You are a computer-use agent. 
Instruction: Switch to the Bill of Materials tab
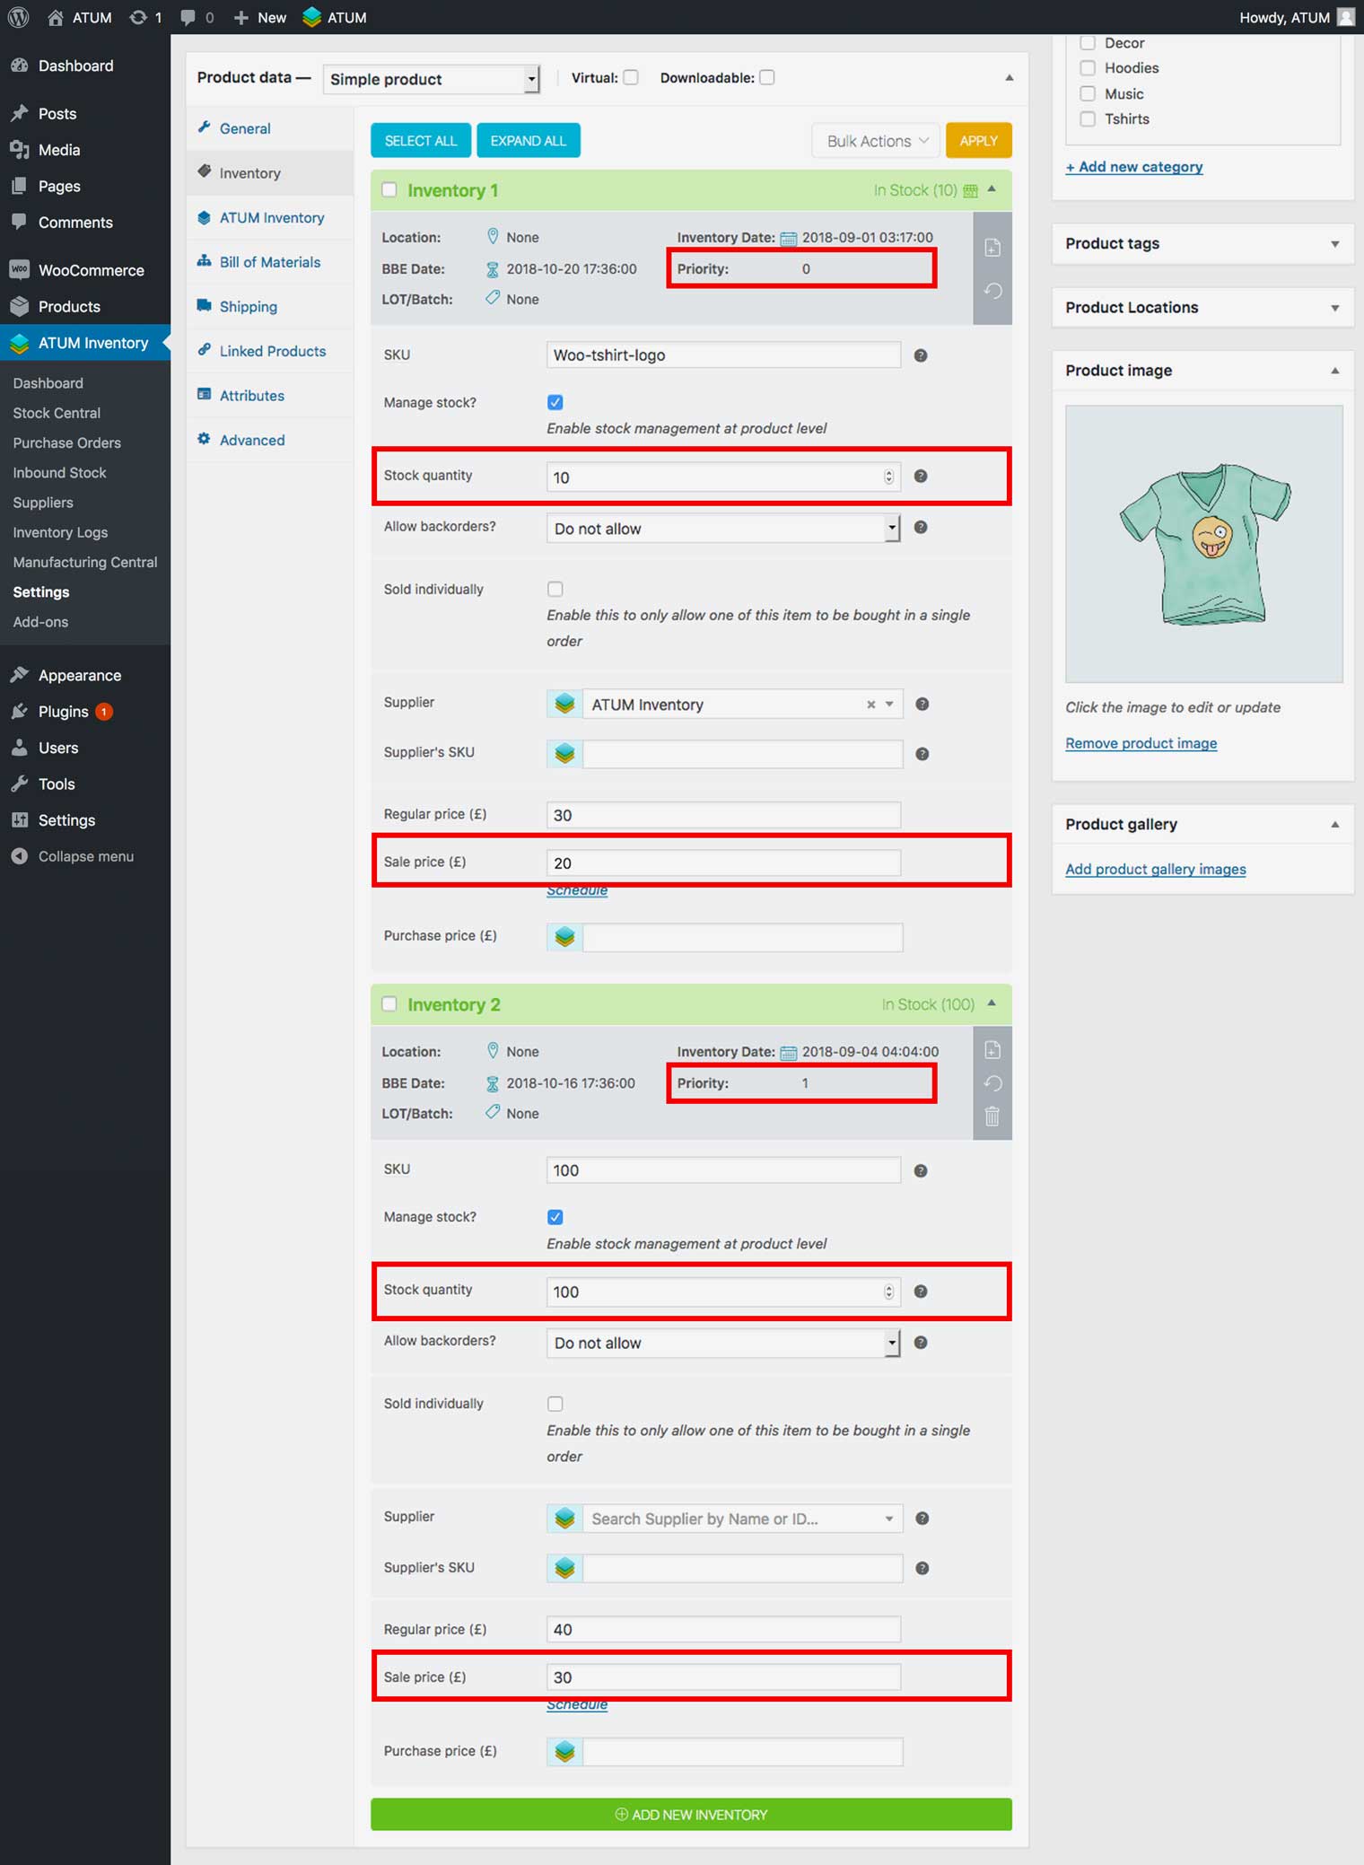point(269,262)
